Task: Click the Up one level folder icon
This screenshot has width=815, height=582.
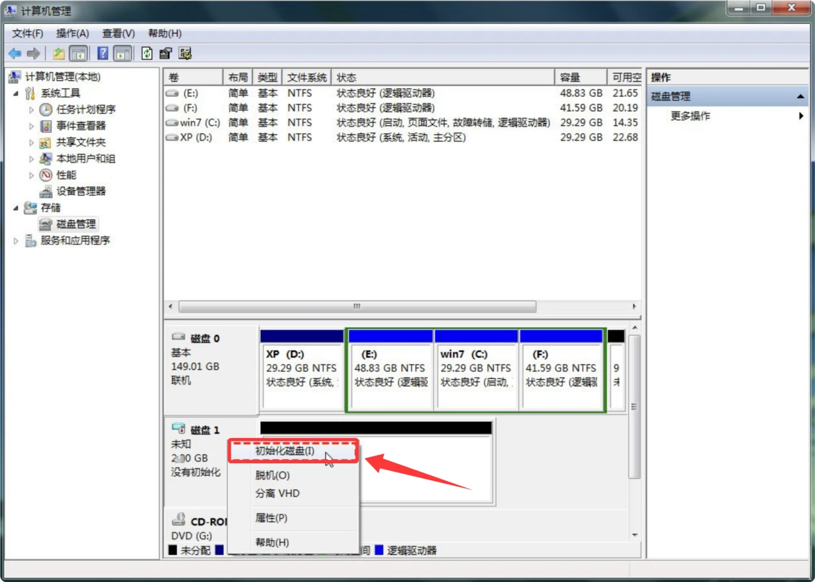Action: pos(59,53)
